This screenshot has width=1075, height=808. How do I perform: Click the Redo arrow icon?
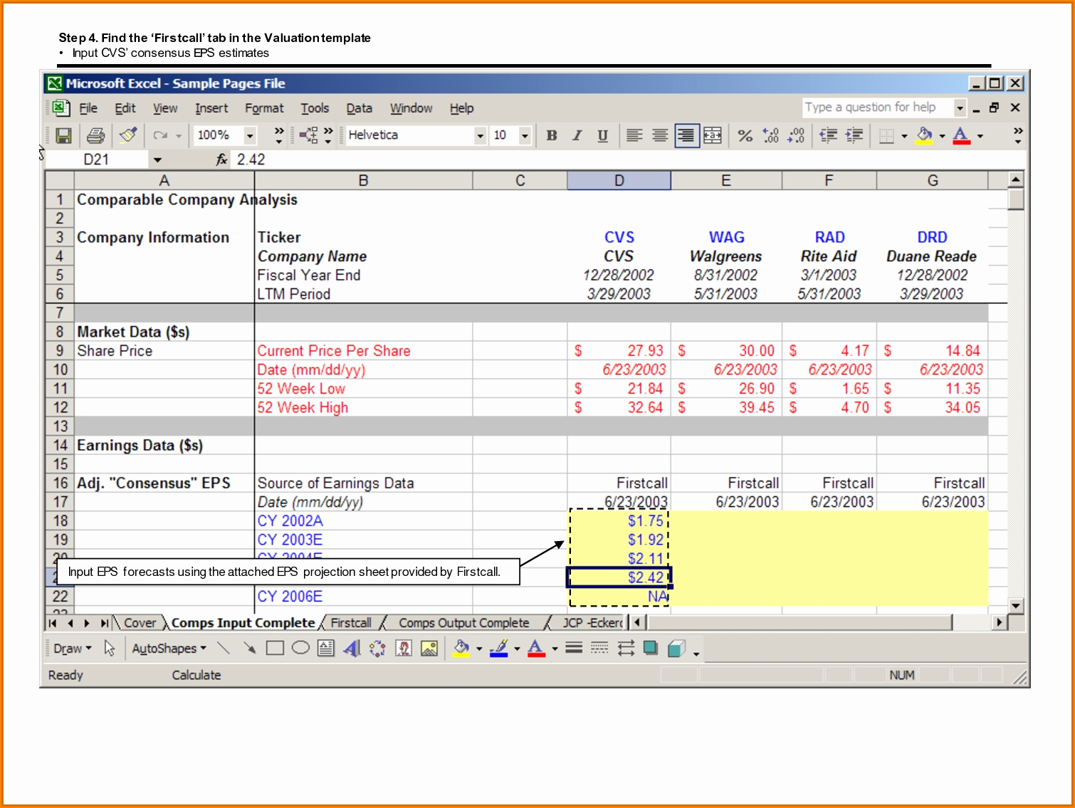click(160, 135)
